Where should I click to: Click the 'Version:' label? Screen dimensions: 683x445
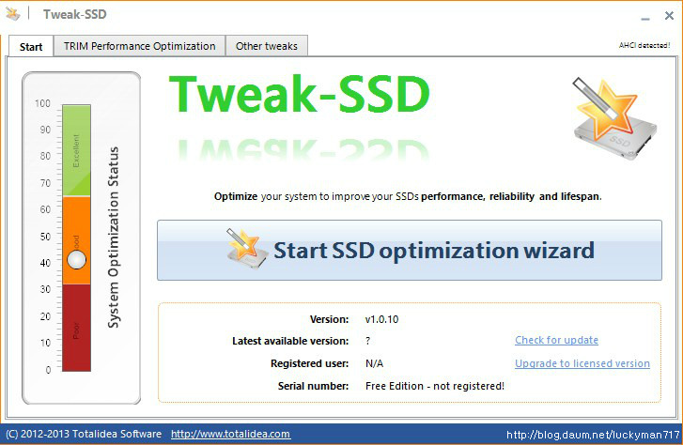coord(330,319)
